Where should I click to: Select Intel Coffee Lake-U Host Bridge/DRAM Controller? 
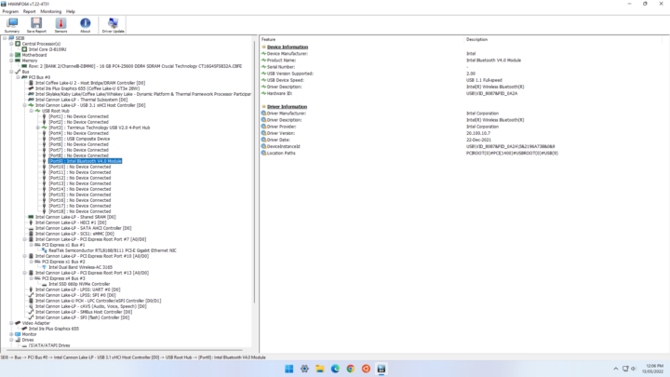(x=90, y=83)
